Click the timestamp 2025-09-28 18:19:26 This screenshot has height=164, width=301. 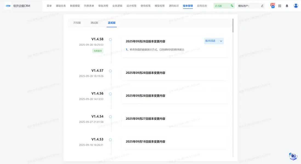click(x=91, y=76)
